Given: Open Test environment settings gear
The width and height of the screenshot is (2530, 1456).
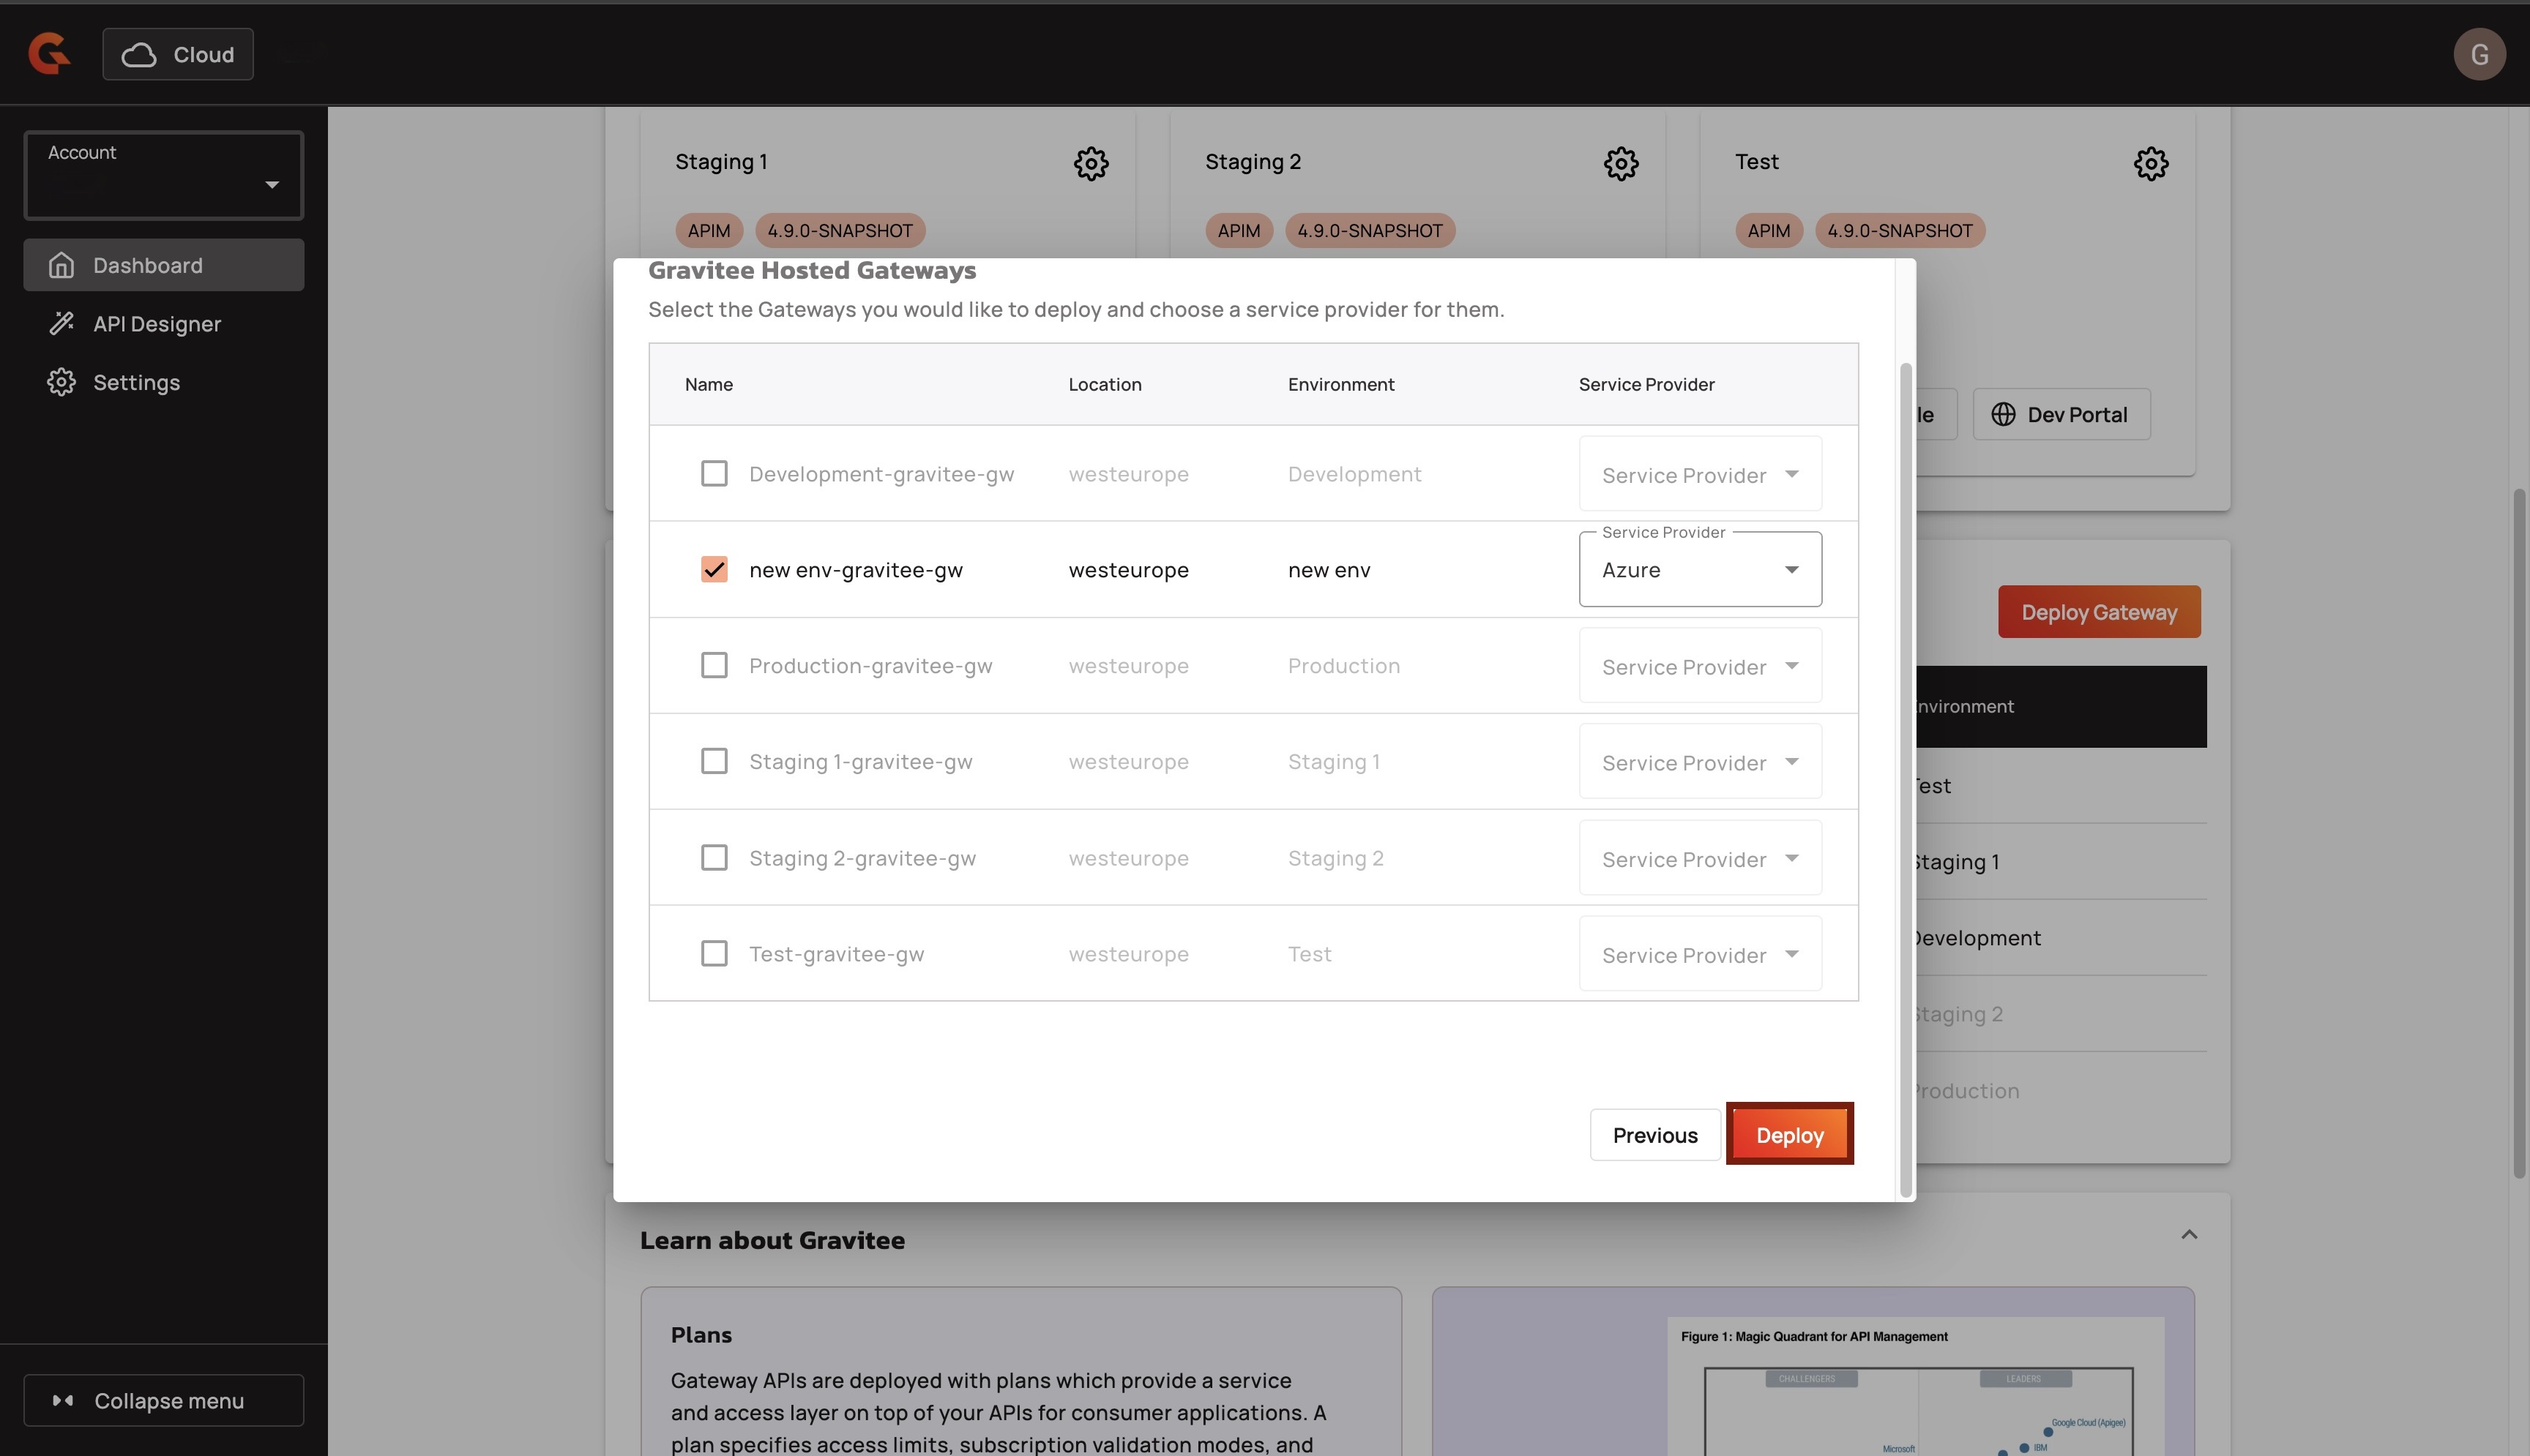Looking at the screenshot, I should pos(2150,163).
